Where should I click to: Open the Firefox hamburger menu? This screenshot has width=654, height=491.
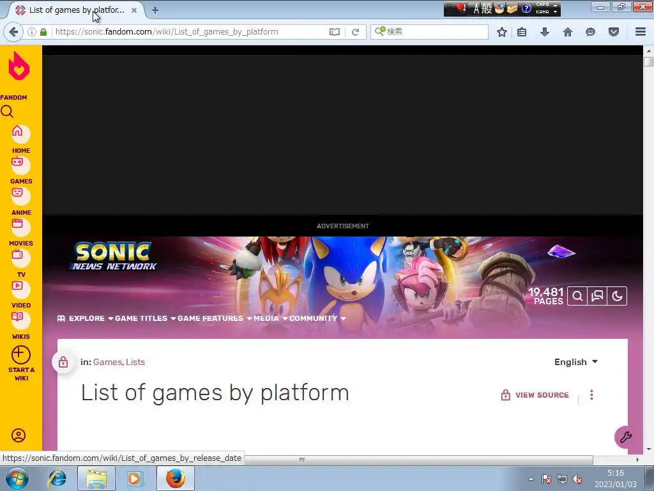(x=640, y=32)
